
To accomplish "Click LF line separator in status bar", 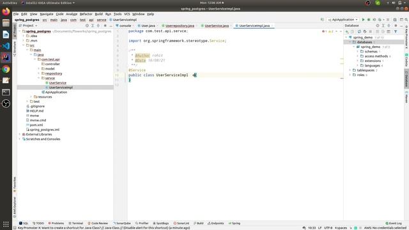I will pos(320,227).
